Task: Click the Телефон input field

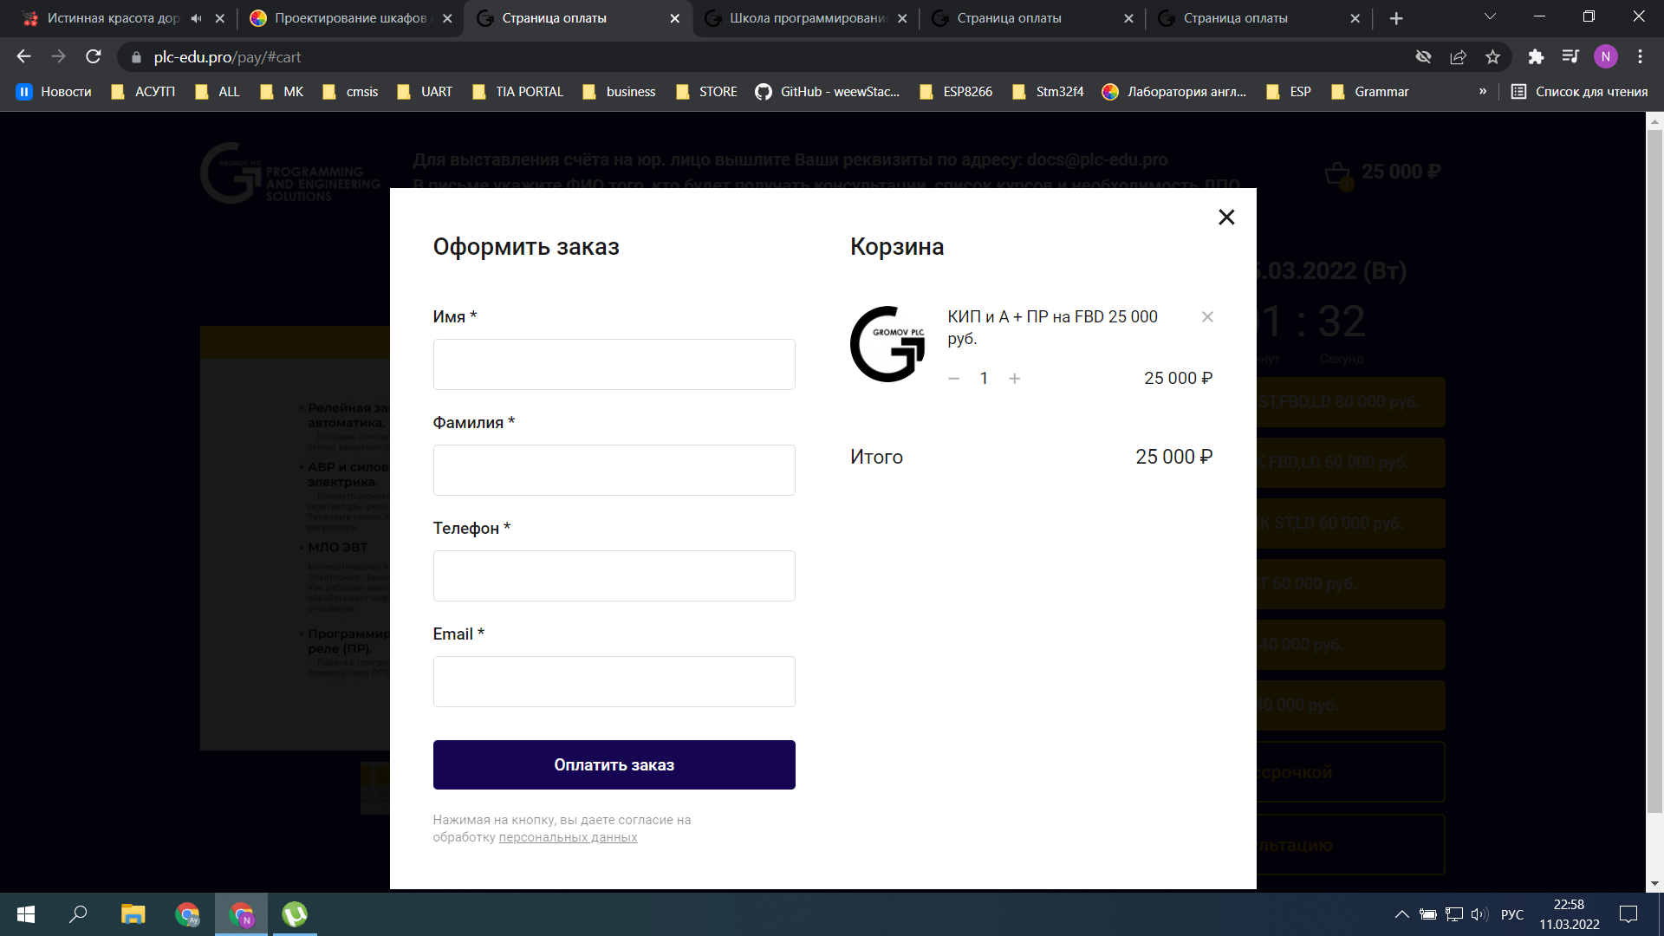Action: coord(614,575)
